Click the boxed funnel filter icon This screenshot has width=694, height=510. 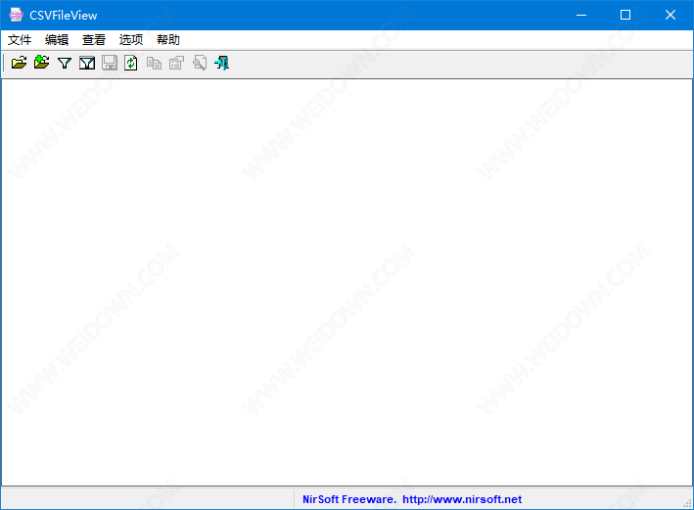[87, 64]
